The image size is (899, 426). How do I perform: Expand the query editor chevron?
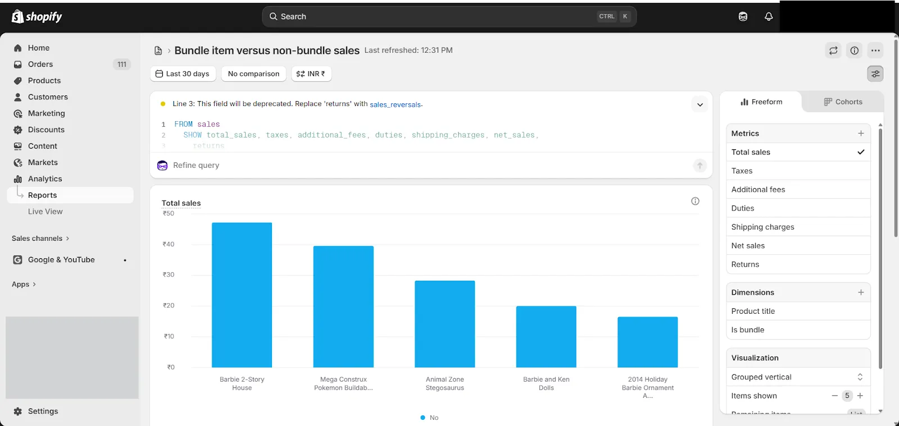point(700,104)
